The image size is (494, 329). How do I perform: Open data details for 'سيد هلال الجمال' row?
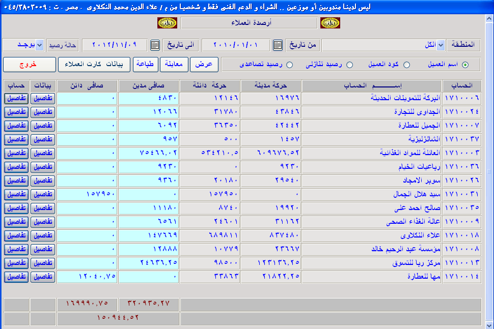point(43,194)
